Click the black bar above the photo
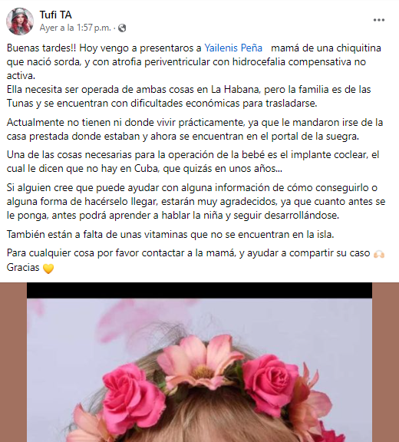The image size is (399, 442). coord(199,290)
